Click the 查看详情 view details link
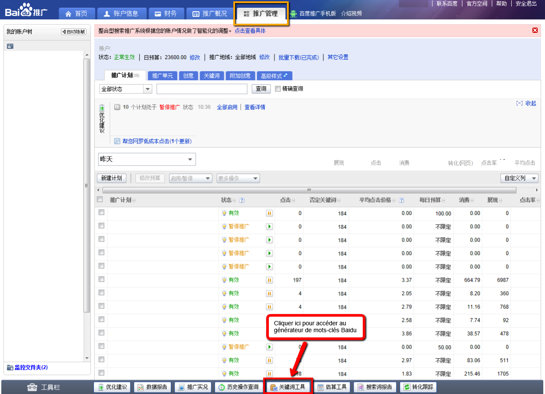The width and height of the screenshot is (545, 394). click(255, 107)
